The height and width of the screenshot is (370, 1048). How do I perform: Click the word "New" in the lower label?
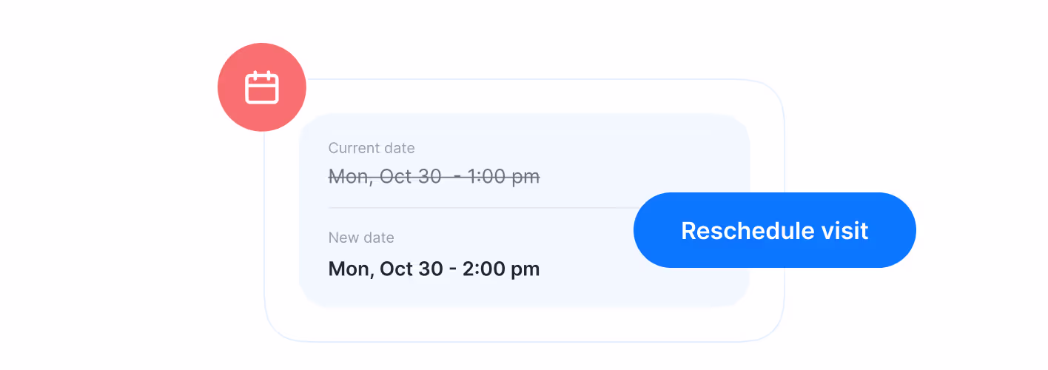point(341,238)
